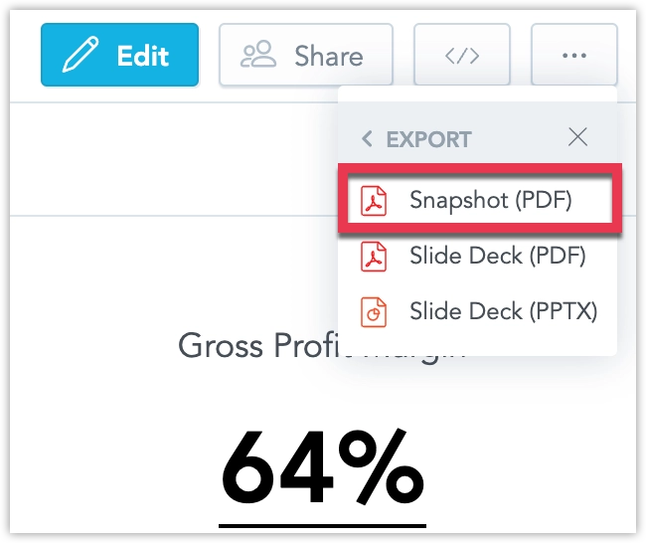Click the Edit button label

click(143, 56)
